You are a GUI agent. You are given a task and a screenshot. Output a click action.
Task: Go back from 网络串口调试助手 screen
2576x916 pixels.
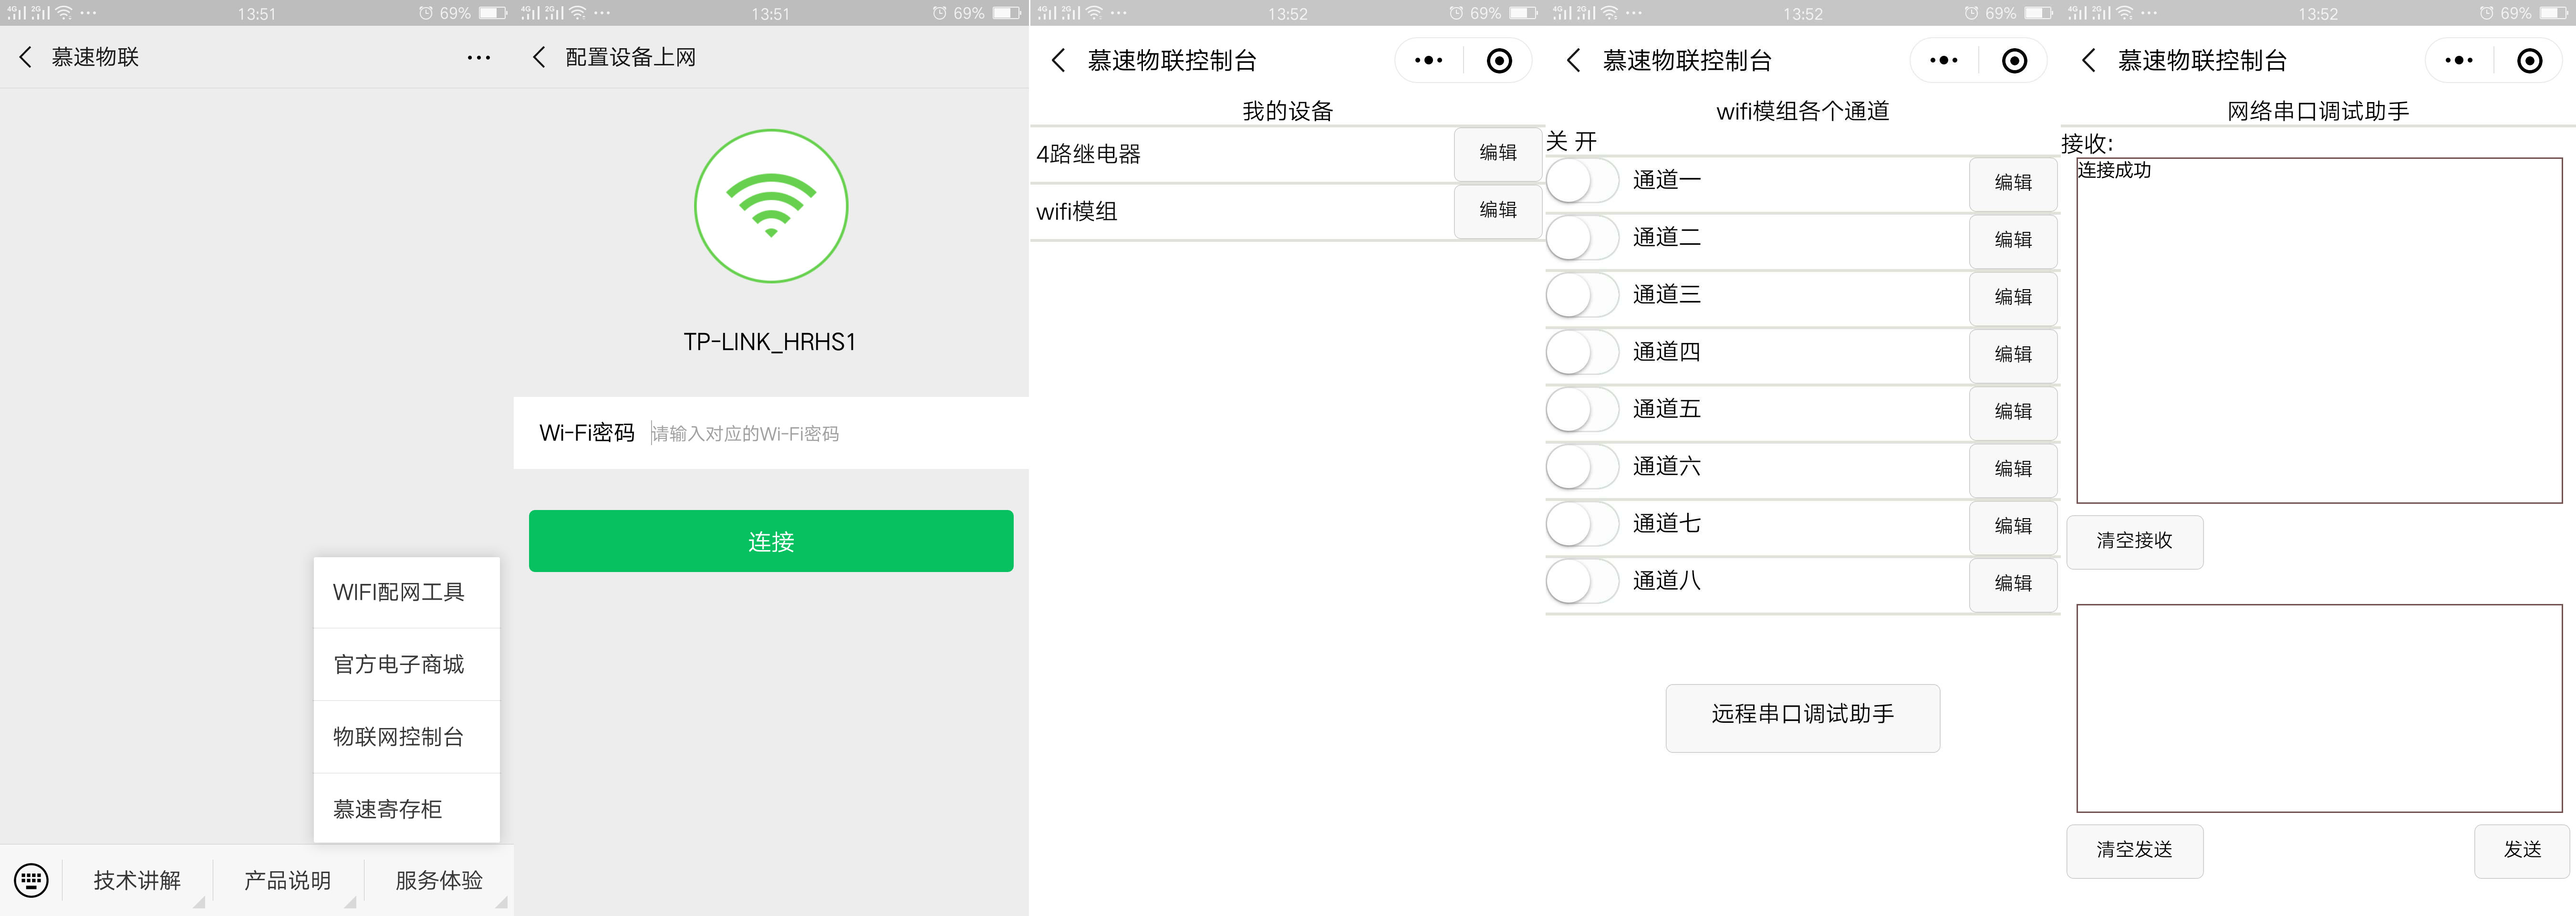point(2088,60)
